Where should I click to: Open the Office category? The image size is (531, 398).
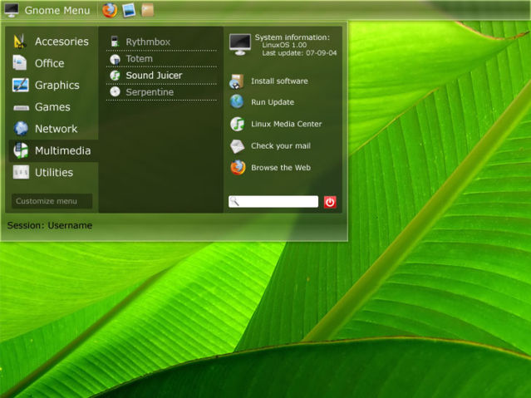pos(48,63)
